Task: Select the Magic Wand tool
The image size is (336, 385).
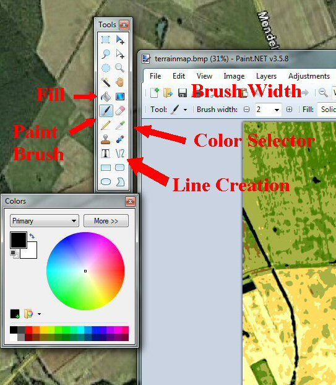Action: (x=106, y=82)
